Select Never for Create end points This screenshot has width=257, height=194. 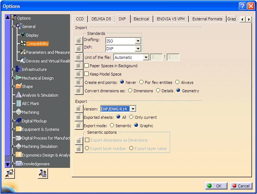pos(122,82)
